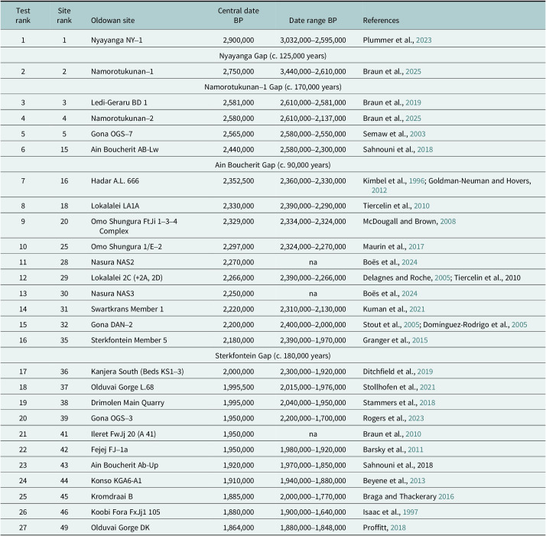Click Kanjera South (Beds KS1–3) cell
The image size is (546, 536).
tap(137, 372)
